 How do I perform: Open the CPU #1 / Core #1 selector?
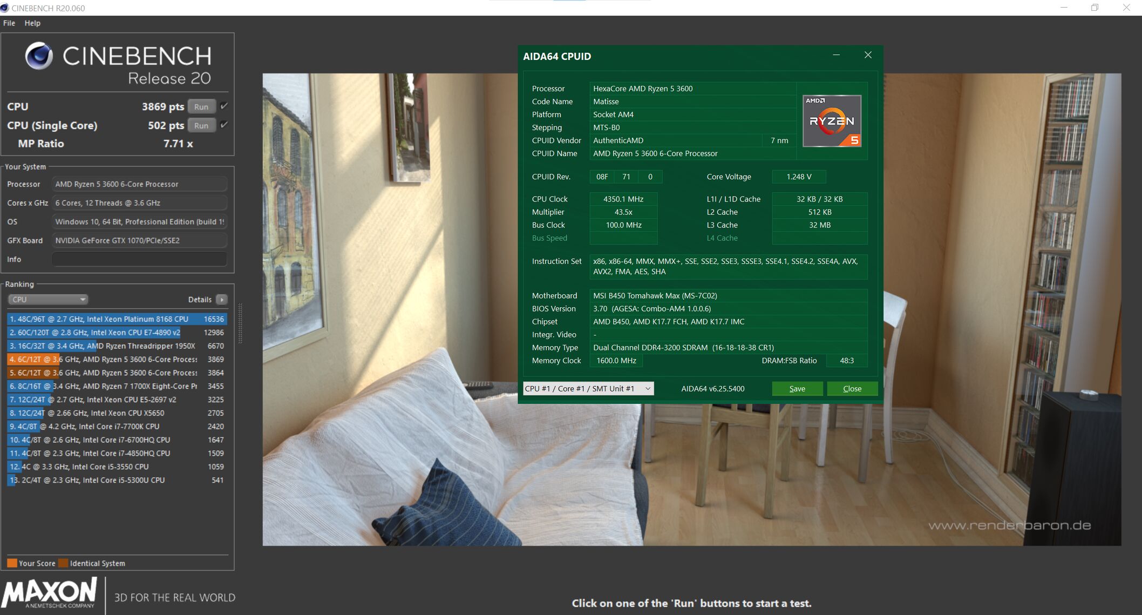pos(588,389)
